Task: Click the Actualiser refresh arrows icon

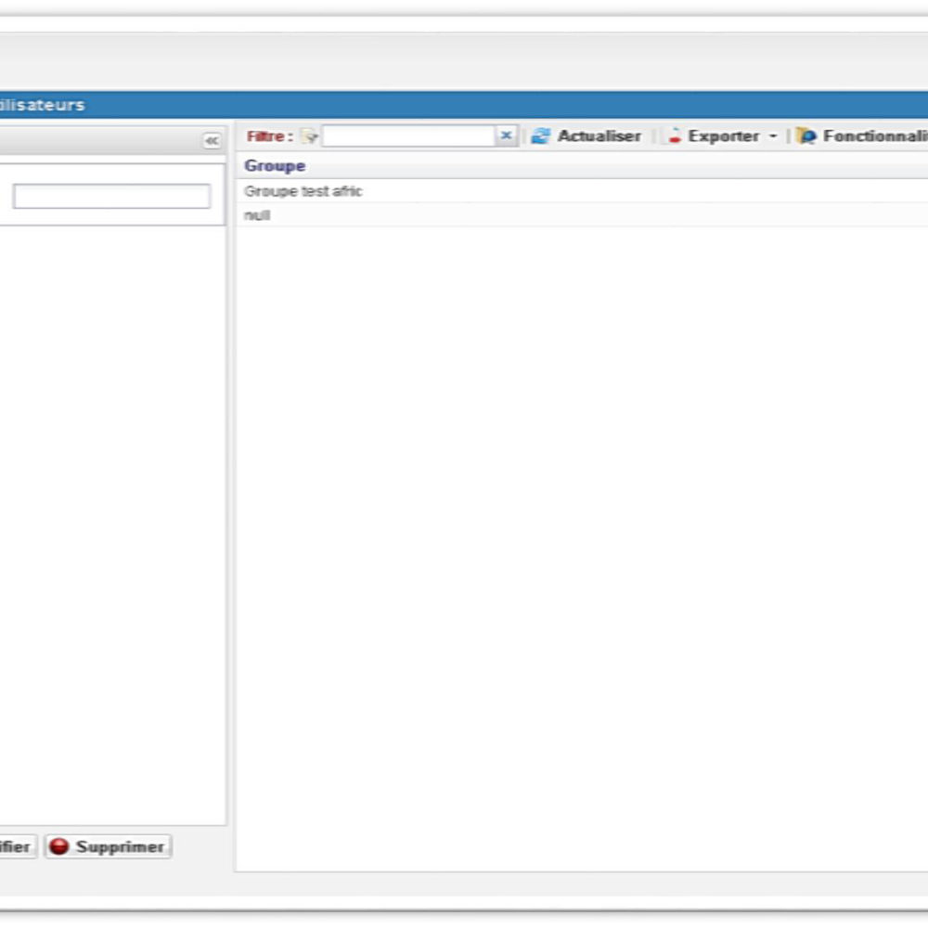Action: point(540,136)
